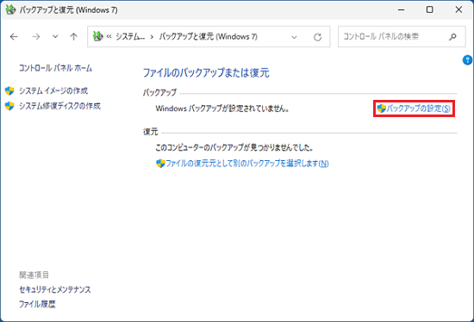Click the 関連項目 label
The height and width of the screenshot is (322, 474).
(x=34, y=275)
